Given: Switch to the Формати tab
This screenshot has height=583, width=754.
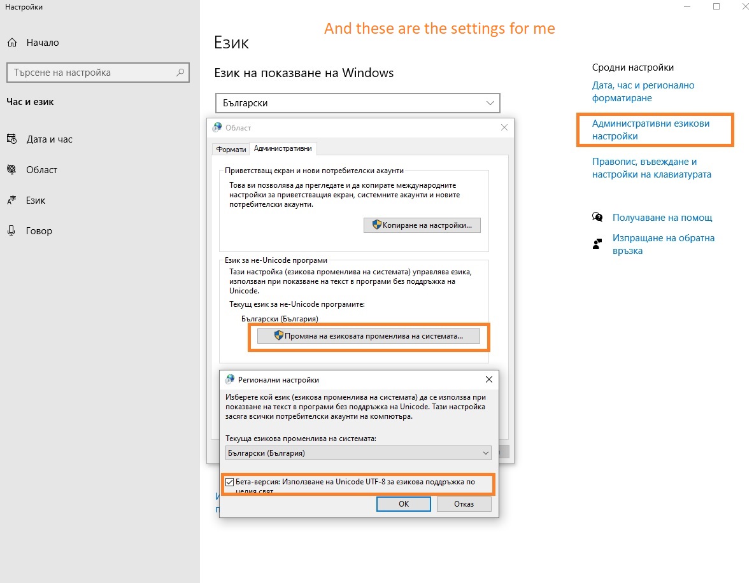Looking at the screenshot, I should tap(231, 150).
